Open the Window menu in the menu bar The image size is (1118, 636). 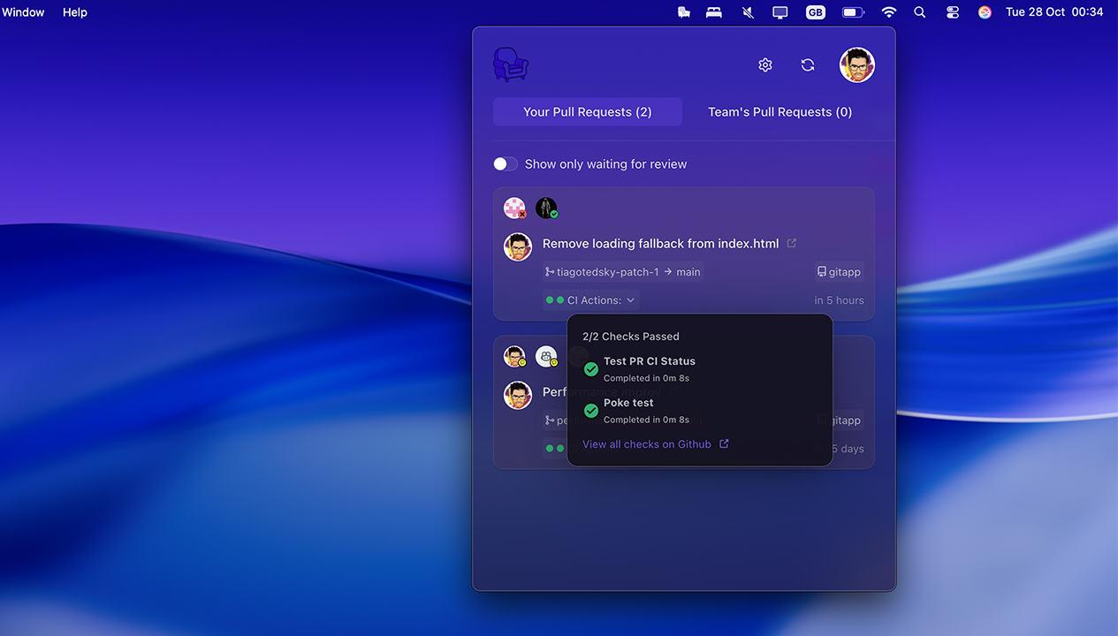coord(23,11)
